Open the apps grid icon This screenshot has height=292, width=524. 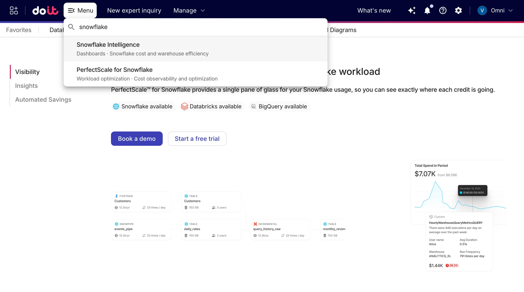[14, 10]
